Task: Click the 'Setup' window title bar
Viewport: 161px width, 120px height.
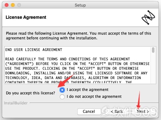Action: 80,5
